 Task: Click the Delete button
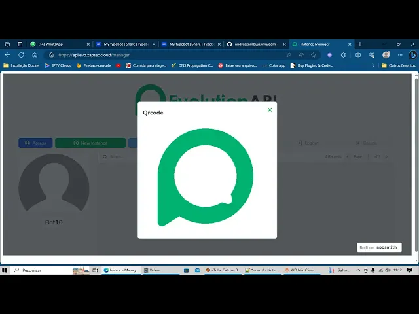point(367,143)
